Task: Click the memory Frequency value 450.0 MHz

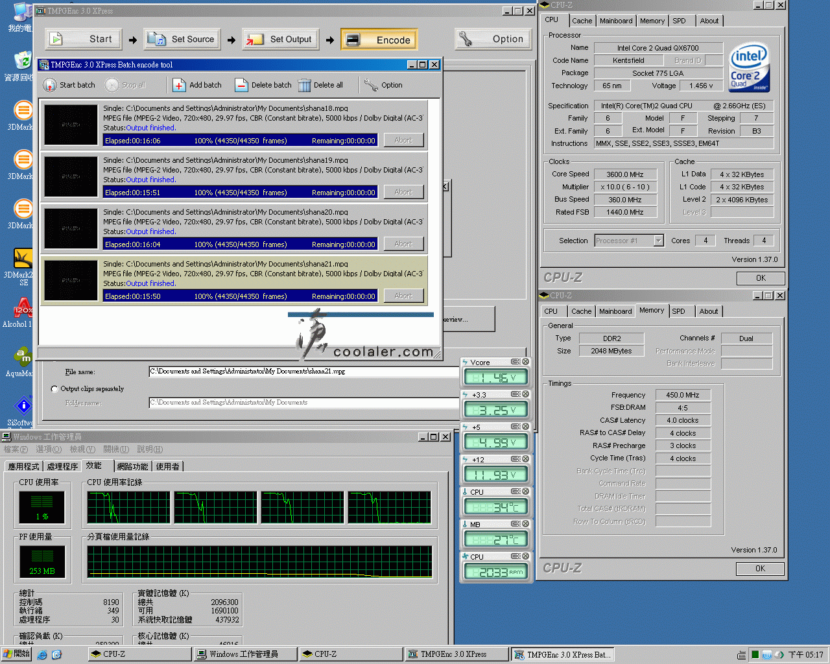Action: pos(683,395)
